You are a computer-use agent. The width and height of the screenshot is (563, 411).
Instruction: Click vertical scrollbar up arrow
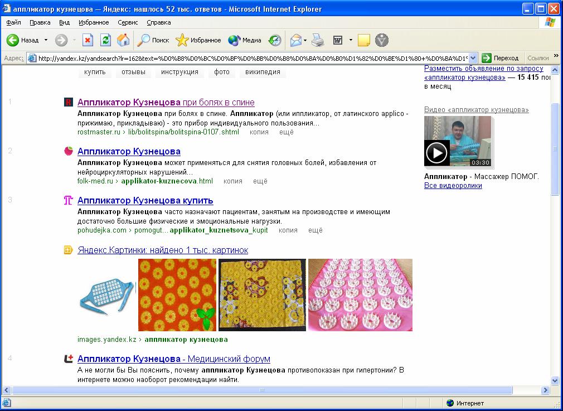tap(555, 70)
